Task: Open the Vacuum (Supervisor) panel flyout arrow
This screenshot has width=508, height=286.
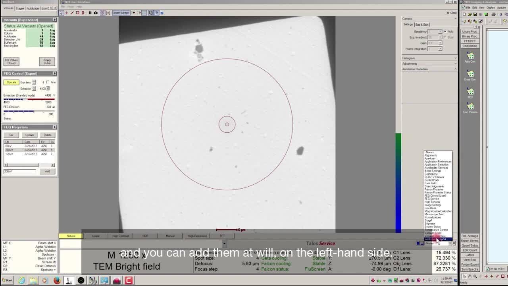Action: [x=54, y=20]
